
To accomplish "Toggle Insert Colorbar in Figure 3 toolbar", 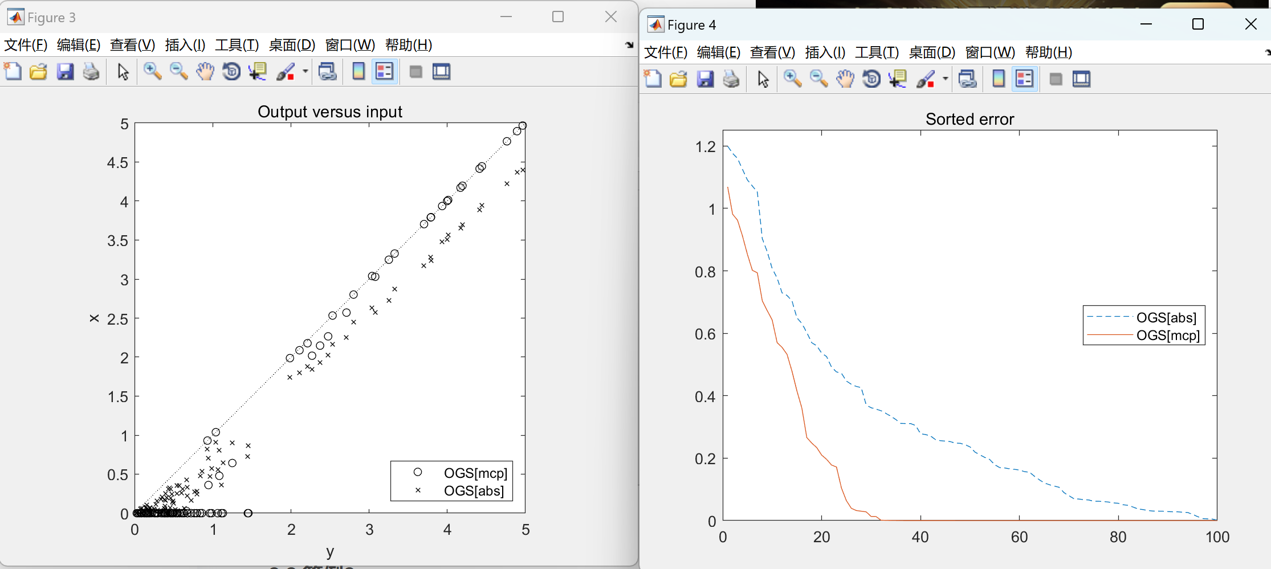I will tap(359, 72).
